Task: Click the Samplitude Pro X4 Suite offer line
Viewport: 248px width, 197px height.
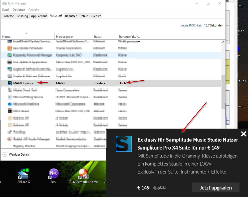Action: tap(178, 148)
